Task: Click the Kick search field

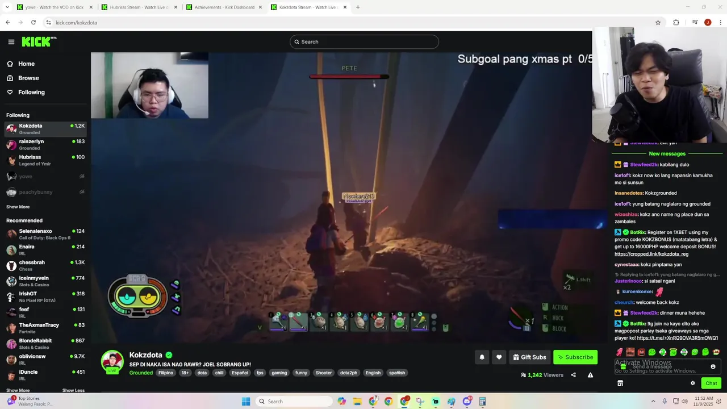Action: [364, 41]
